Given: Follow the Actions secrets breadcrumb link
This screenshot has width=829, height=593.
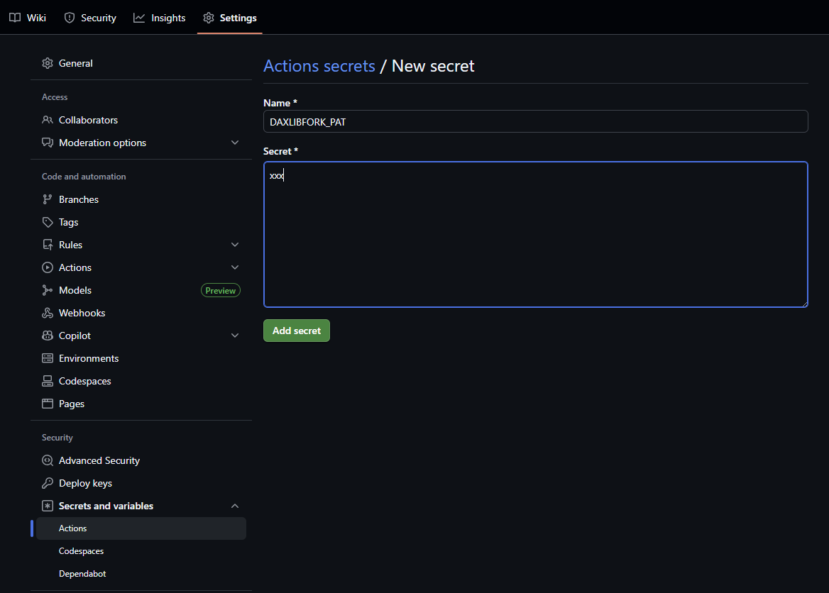Looking at the screenshot, I should [319, 66].
